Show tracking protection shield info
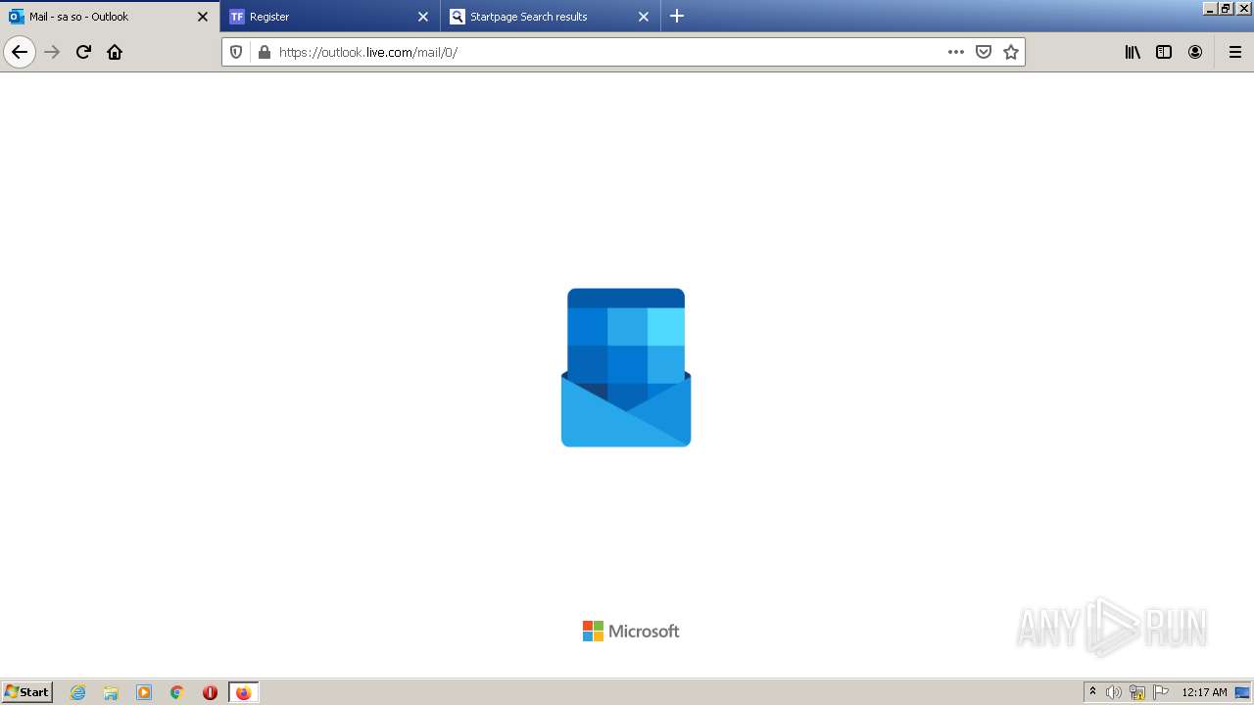Screen dimensions: 1254x705 coord(236,52)
